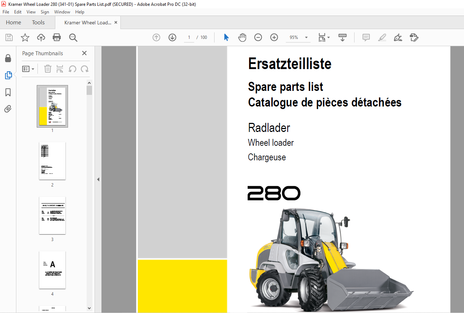Screen dimensions: 464x313
Task: Add a sticky note comment
Action: click(366, 37)
